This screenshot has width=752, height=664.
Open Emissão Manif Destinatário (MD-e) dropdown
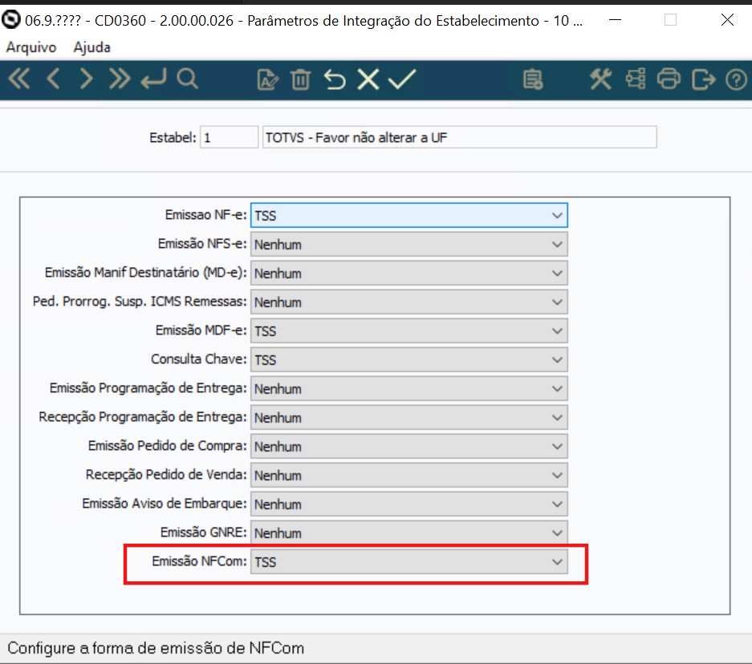tap(409, 273)
